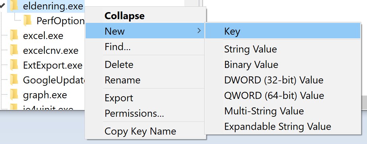The height and width of the screenshot is (144, 367).
Task: Create a new String Value
Action: pyautogui.click(x=250, y=49)
